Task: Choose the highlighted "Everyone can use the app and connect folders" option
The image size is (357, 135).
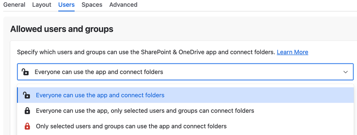Action: click(185, 95)
